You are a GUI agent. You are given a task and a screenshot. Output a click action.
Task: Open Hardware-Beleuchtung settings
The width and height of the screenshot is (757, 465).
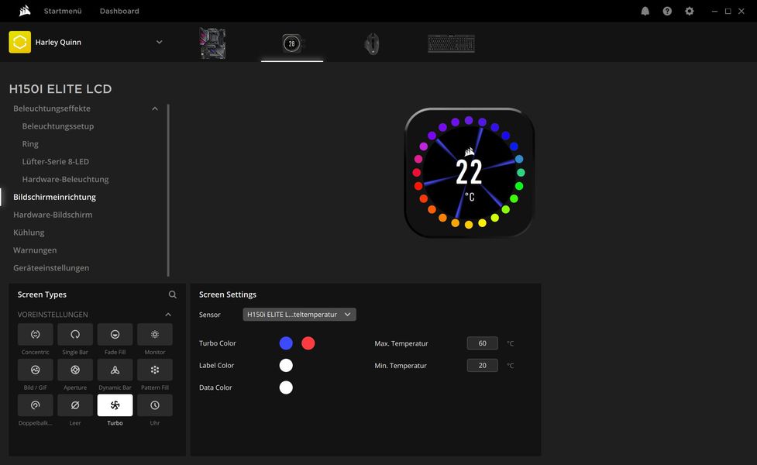[x=65, y=179]
